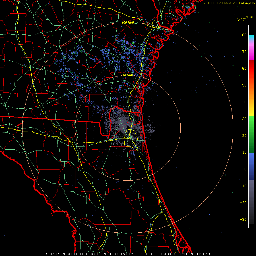Click the gray segment of the color bar
Viewport: 256px width, 256px height.
pos(251,202)
